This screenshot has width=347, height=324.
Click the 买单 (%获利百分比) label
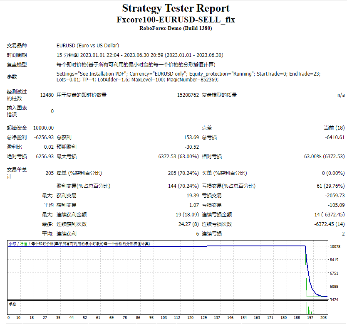point(224,173)
